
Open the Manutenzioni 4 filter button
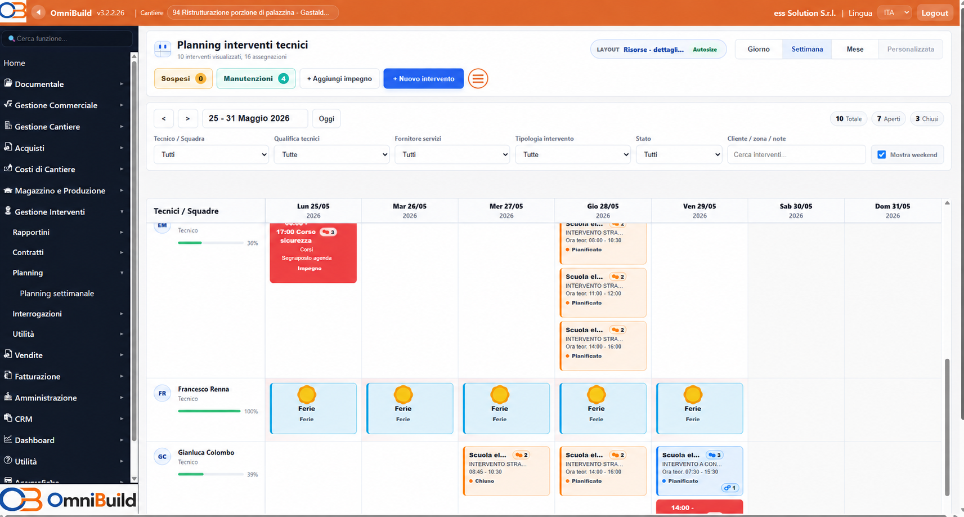256,78
